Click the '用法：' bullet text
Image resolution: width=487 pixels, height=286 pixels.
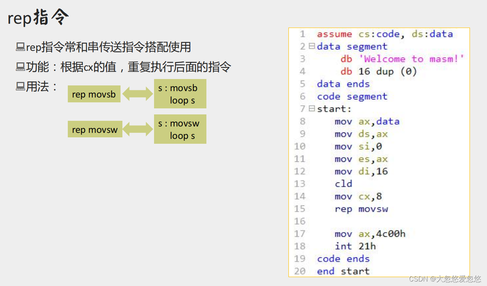tap(41, 87)
